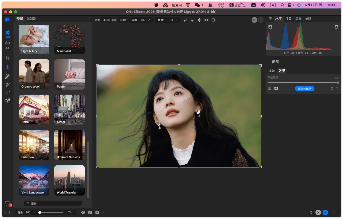This screenshot has width=343, height=219.
Task: Click the flip horizontal arrows icon
Action: pos(206,20)
